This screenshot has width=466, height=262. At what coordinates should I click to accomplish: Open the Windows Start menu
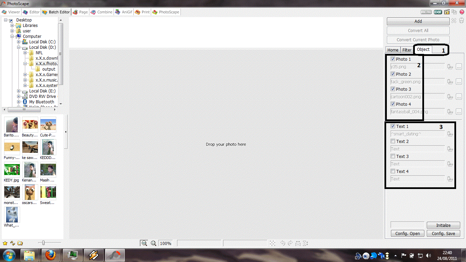9,255
